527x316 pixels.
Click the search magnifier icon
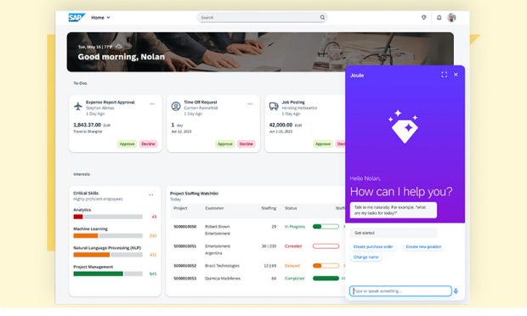(322, 17)
